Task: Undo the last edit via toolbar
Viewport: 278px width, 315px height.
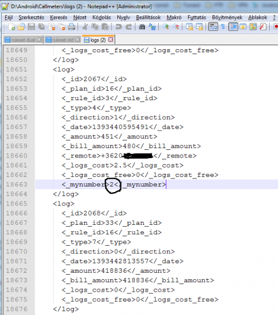Action: (119, 26)
